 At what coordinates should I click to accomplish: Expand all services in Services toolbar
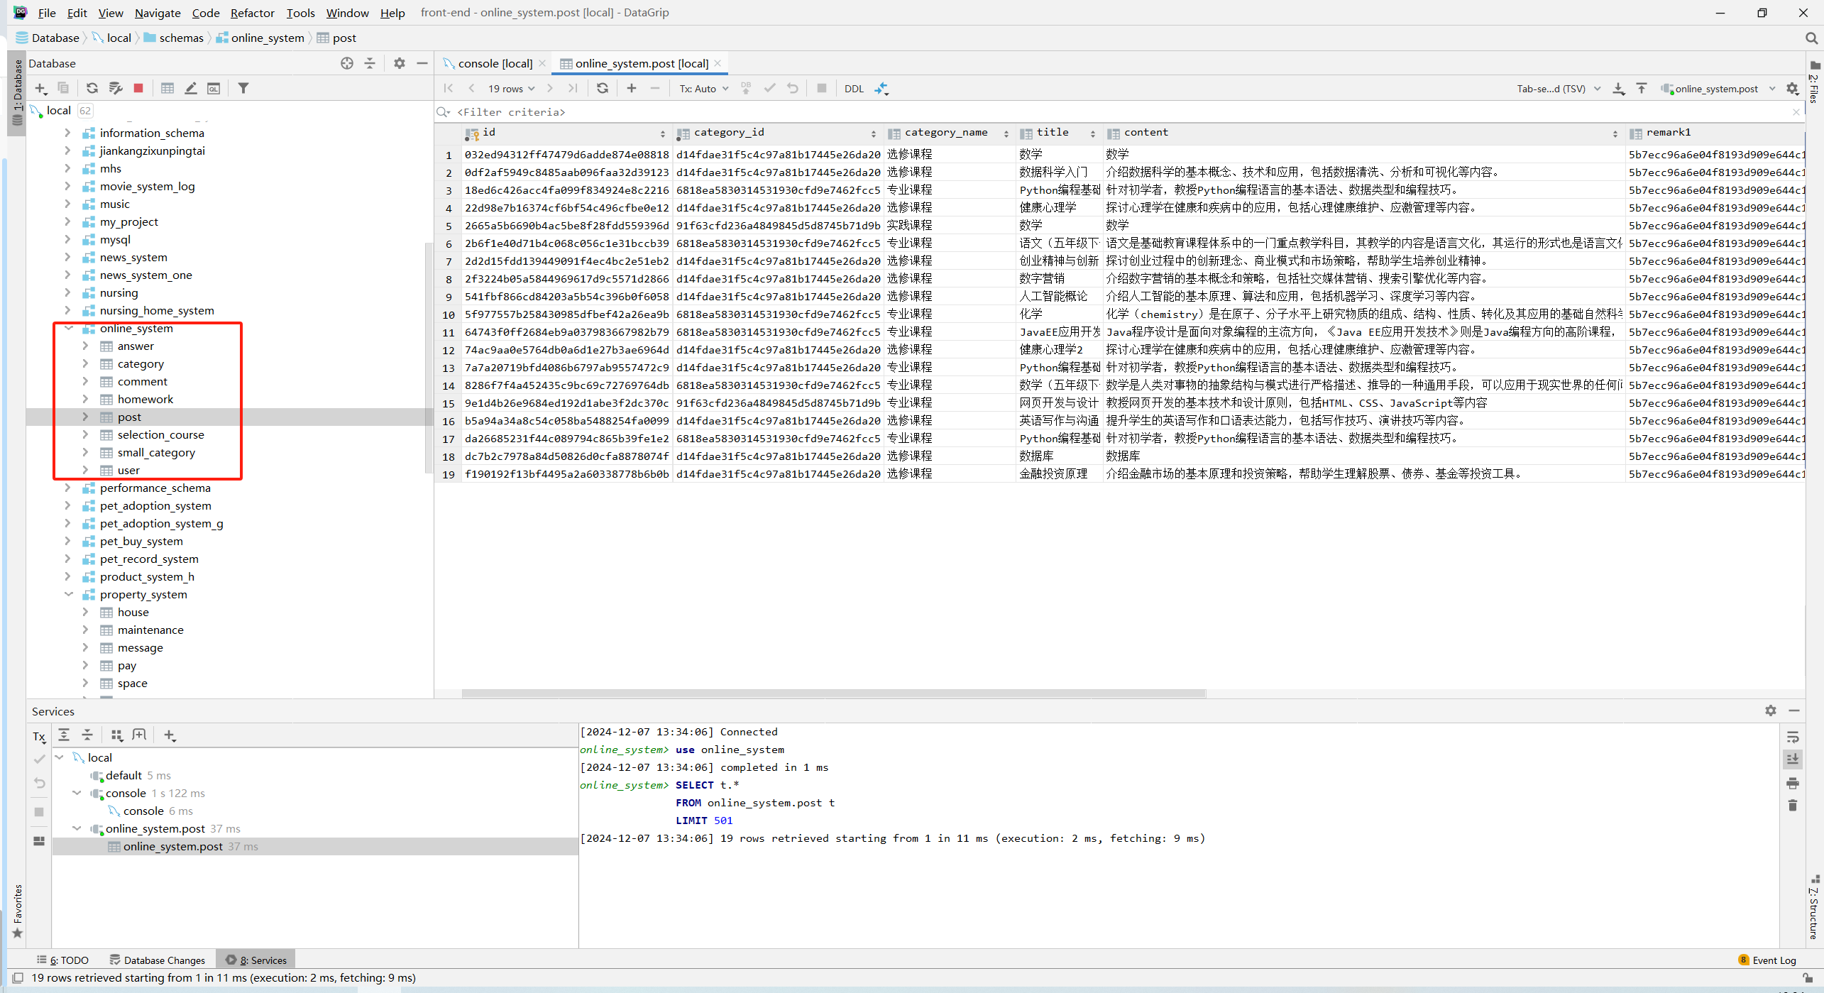click(64, 735)
